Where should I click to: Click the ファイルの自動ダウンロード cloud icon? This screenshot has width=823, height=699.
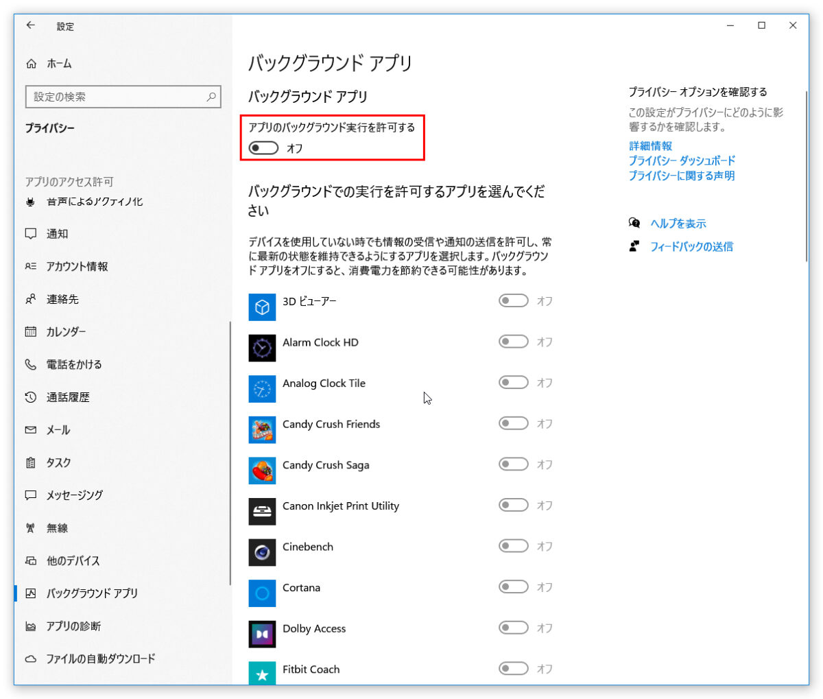click(30, 659)
